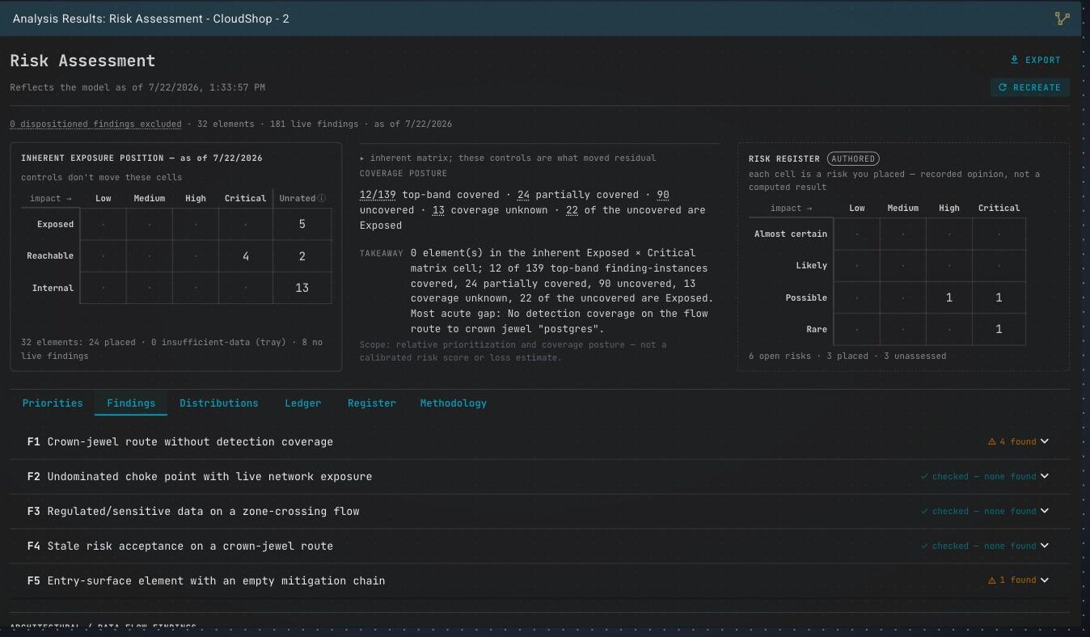The image size is (1090, 637).
Task: Click the Internal row label
Action: (53, 288)
